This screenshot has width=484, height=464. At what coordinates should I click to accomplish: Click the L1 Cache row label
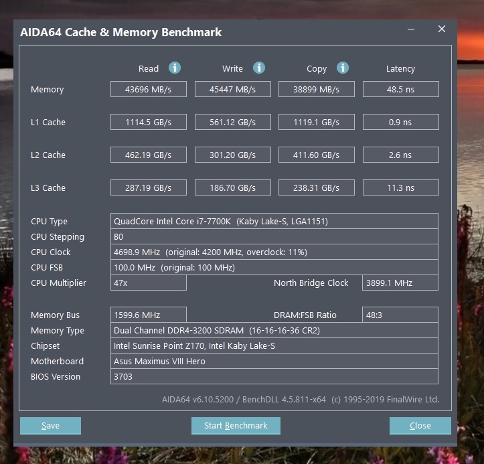point(48,123)
